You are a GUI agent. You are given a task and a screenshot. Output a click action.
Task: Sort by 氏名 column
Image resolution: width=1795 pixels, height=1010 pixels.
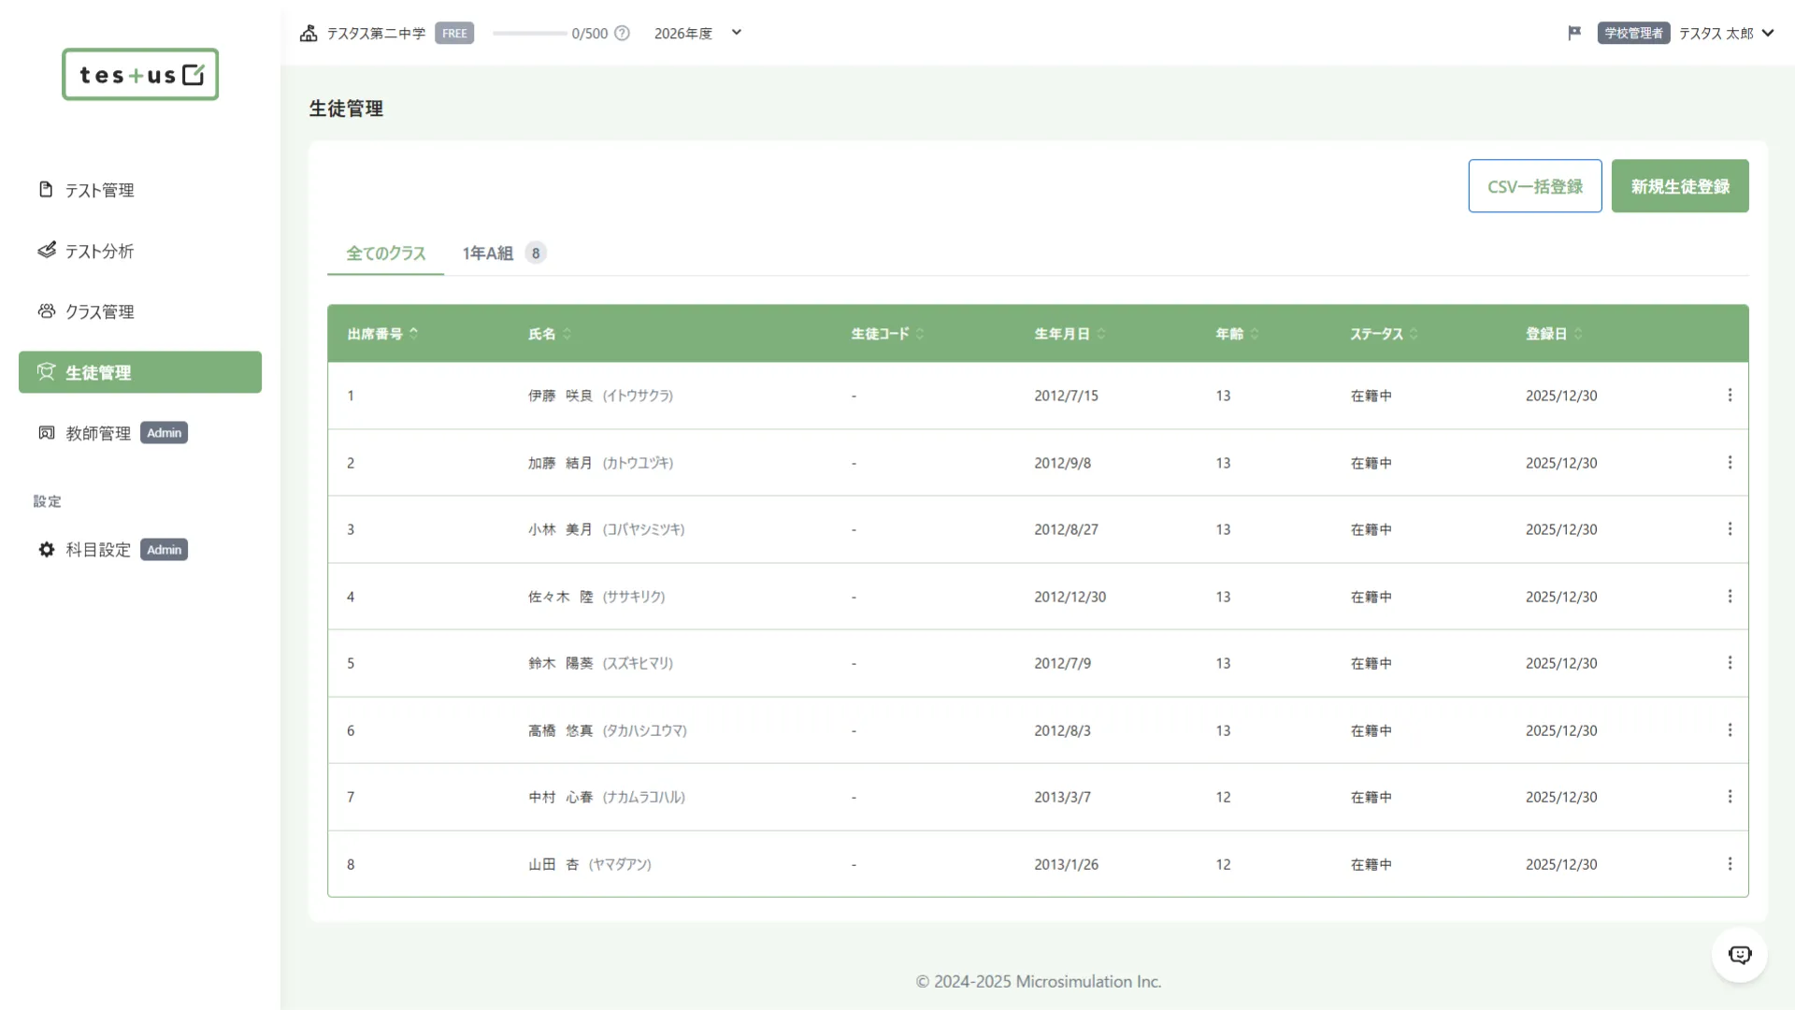pyautogui.click(x=550, y=334)
